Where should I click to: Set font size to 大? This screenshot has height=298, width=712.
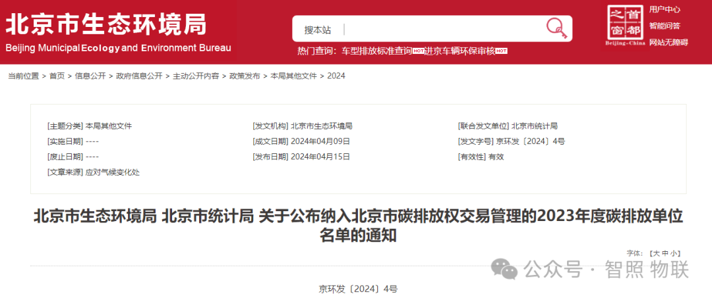(657, 253)
